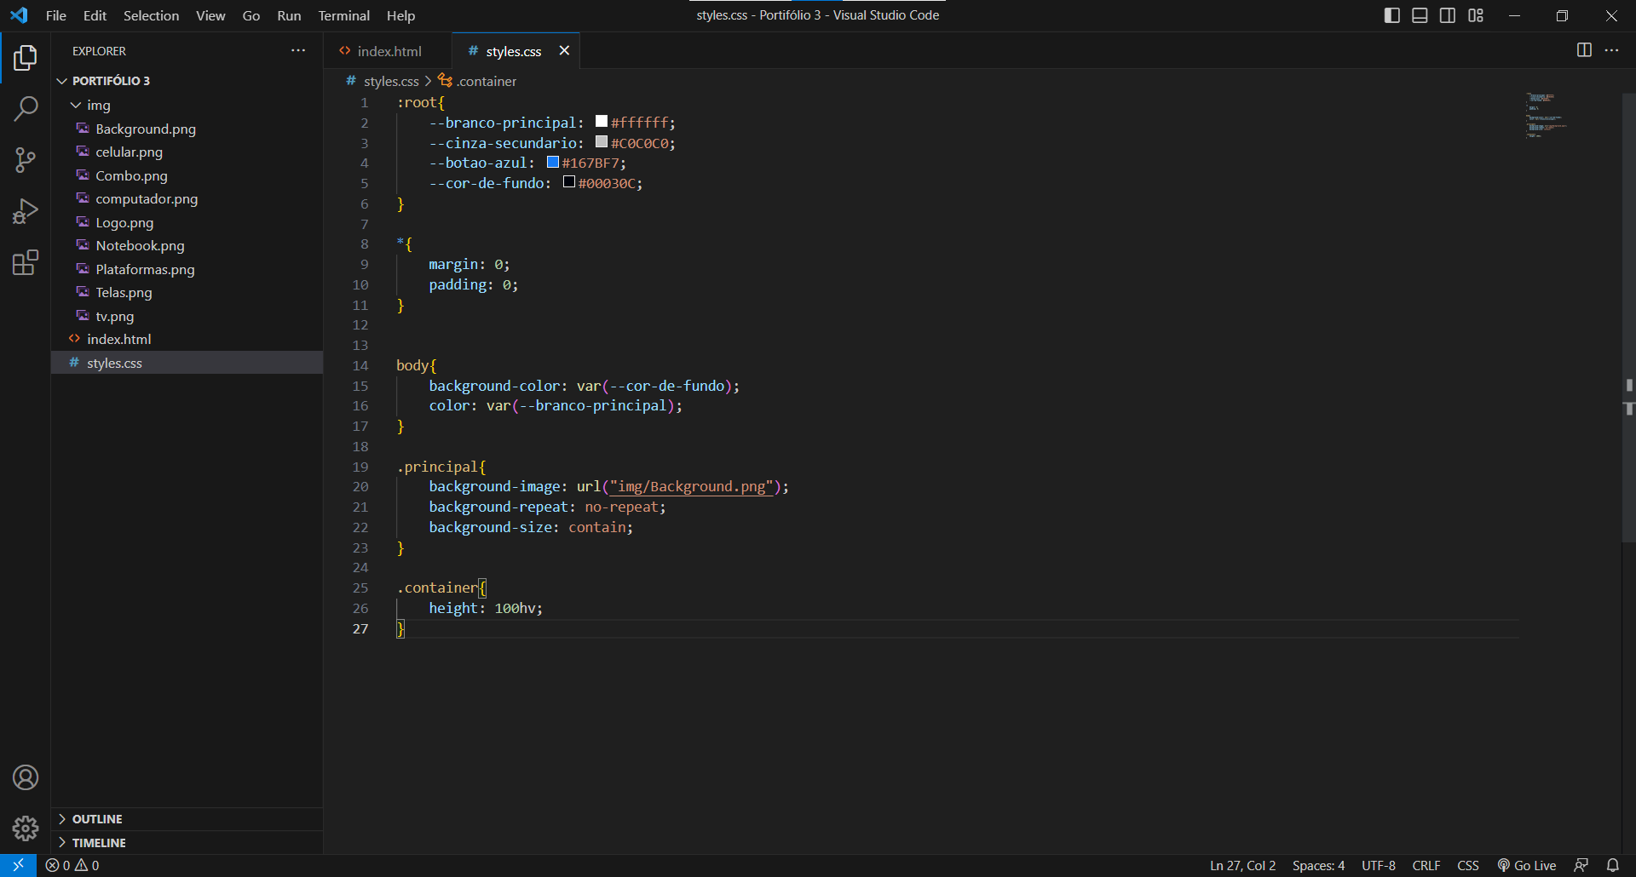
Task: Click the code minimap preview
Action: (x=1547, y=116)
